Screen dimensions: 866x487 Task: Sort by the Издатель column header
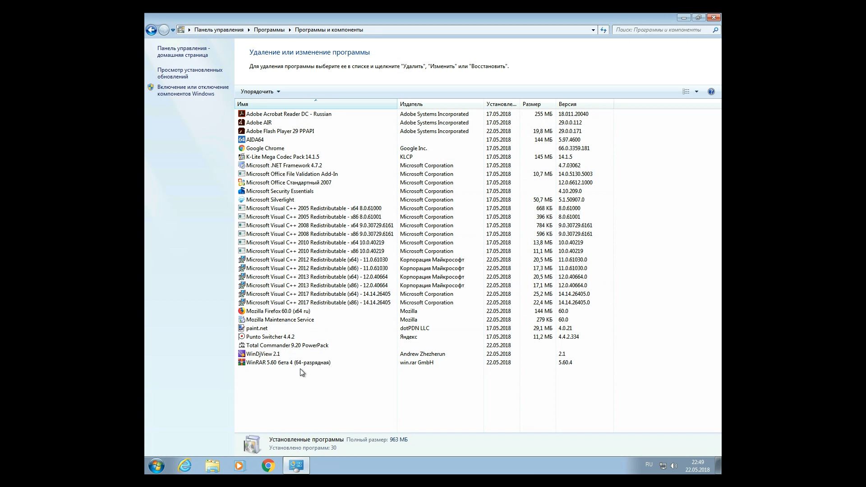click(x=440, y=104)
